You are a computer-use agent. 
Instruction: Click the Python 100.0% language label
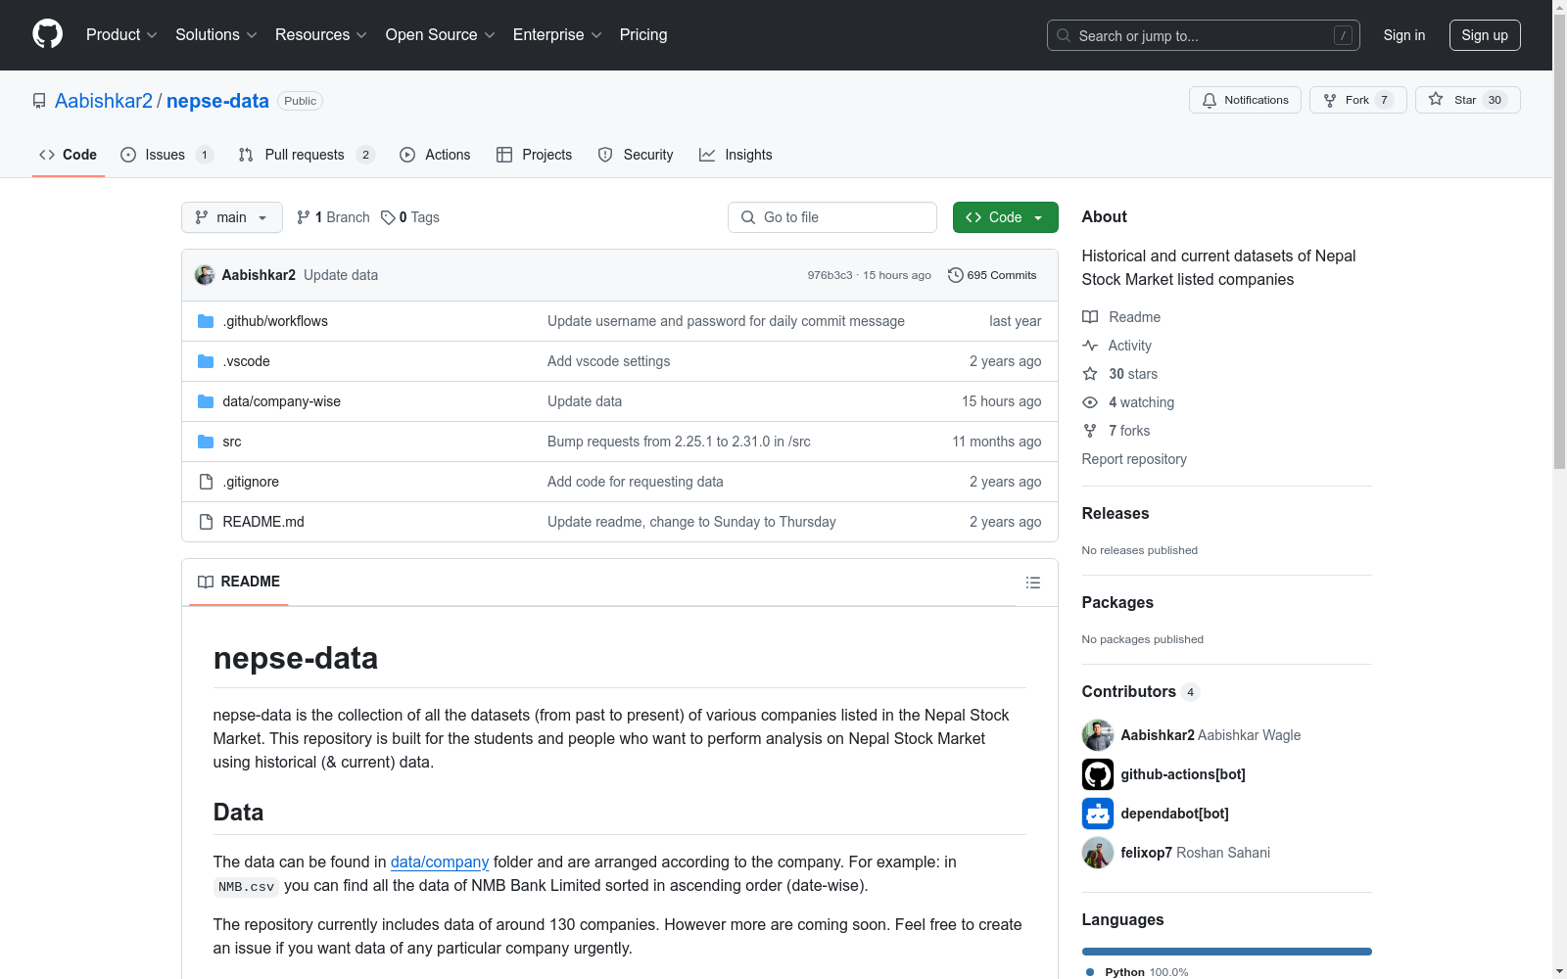tap(1137, 972)
